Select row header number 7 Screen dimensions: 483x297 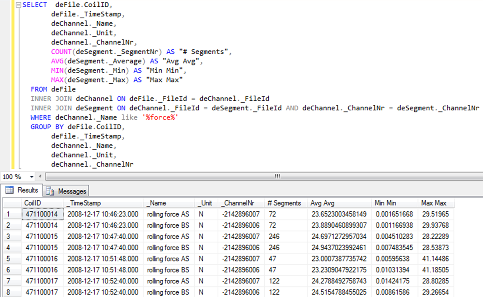tap(12, 281)
